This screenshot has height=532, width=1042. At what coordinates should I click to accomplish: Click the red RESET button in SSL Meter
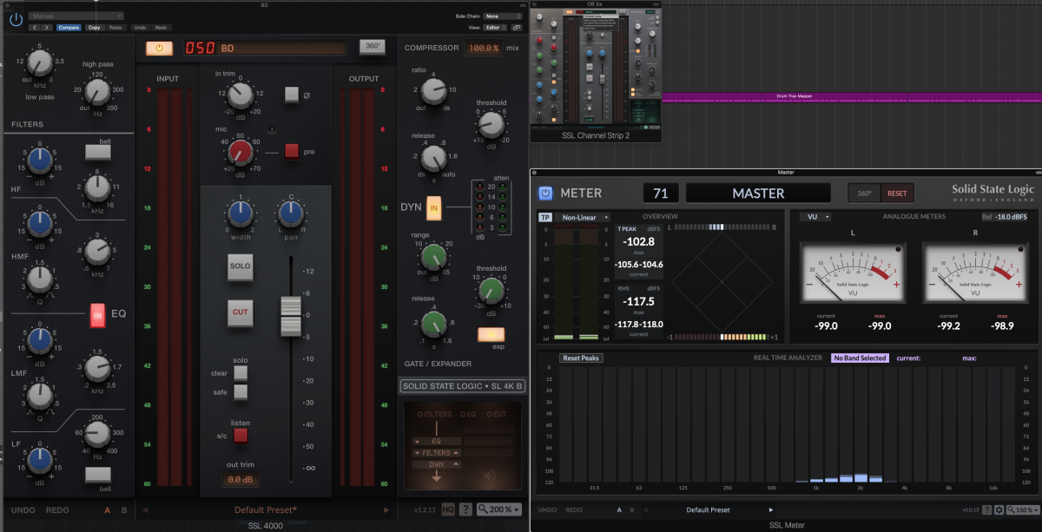click(x=897, y=193)
